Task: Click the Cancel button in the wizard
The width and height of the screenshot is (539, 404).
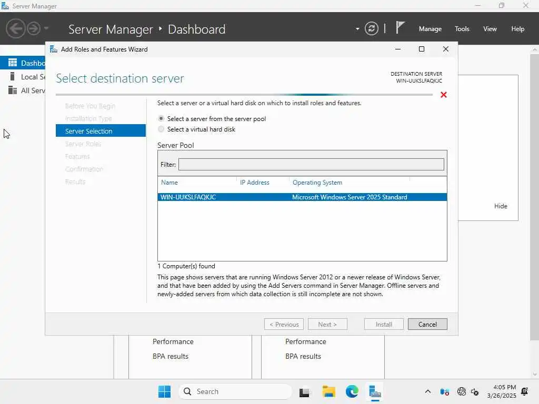Action: (x=427, y=324)
